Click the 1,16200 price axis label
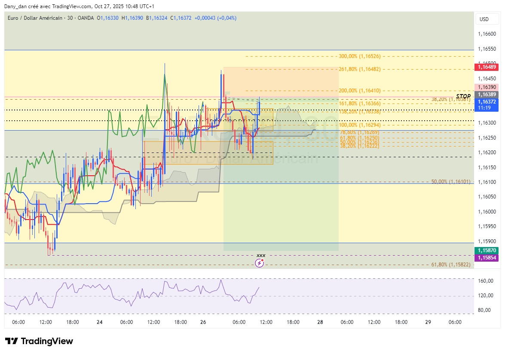505x354 pixels. point(487,153)
